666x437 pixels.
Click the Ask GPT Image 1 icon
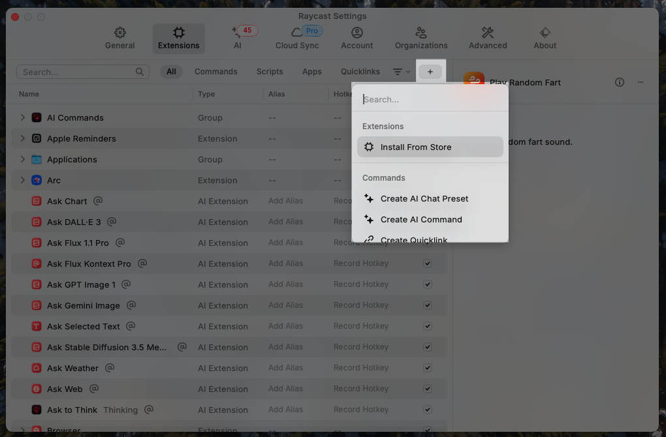click(x=37, y=284)
